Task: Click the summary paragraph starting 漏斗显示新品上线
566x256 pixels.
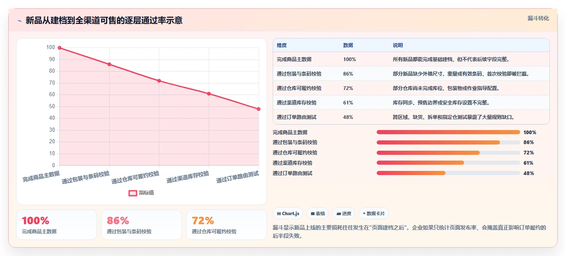Action: [x=410, y=232]
